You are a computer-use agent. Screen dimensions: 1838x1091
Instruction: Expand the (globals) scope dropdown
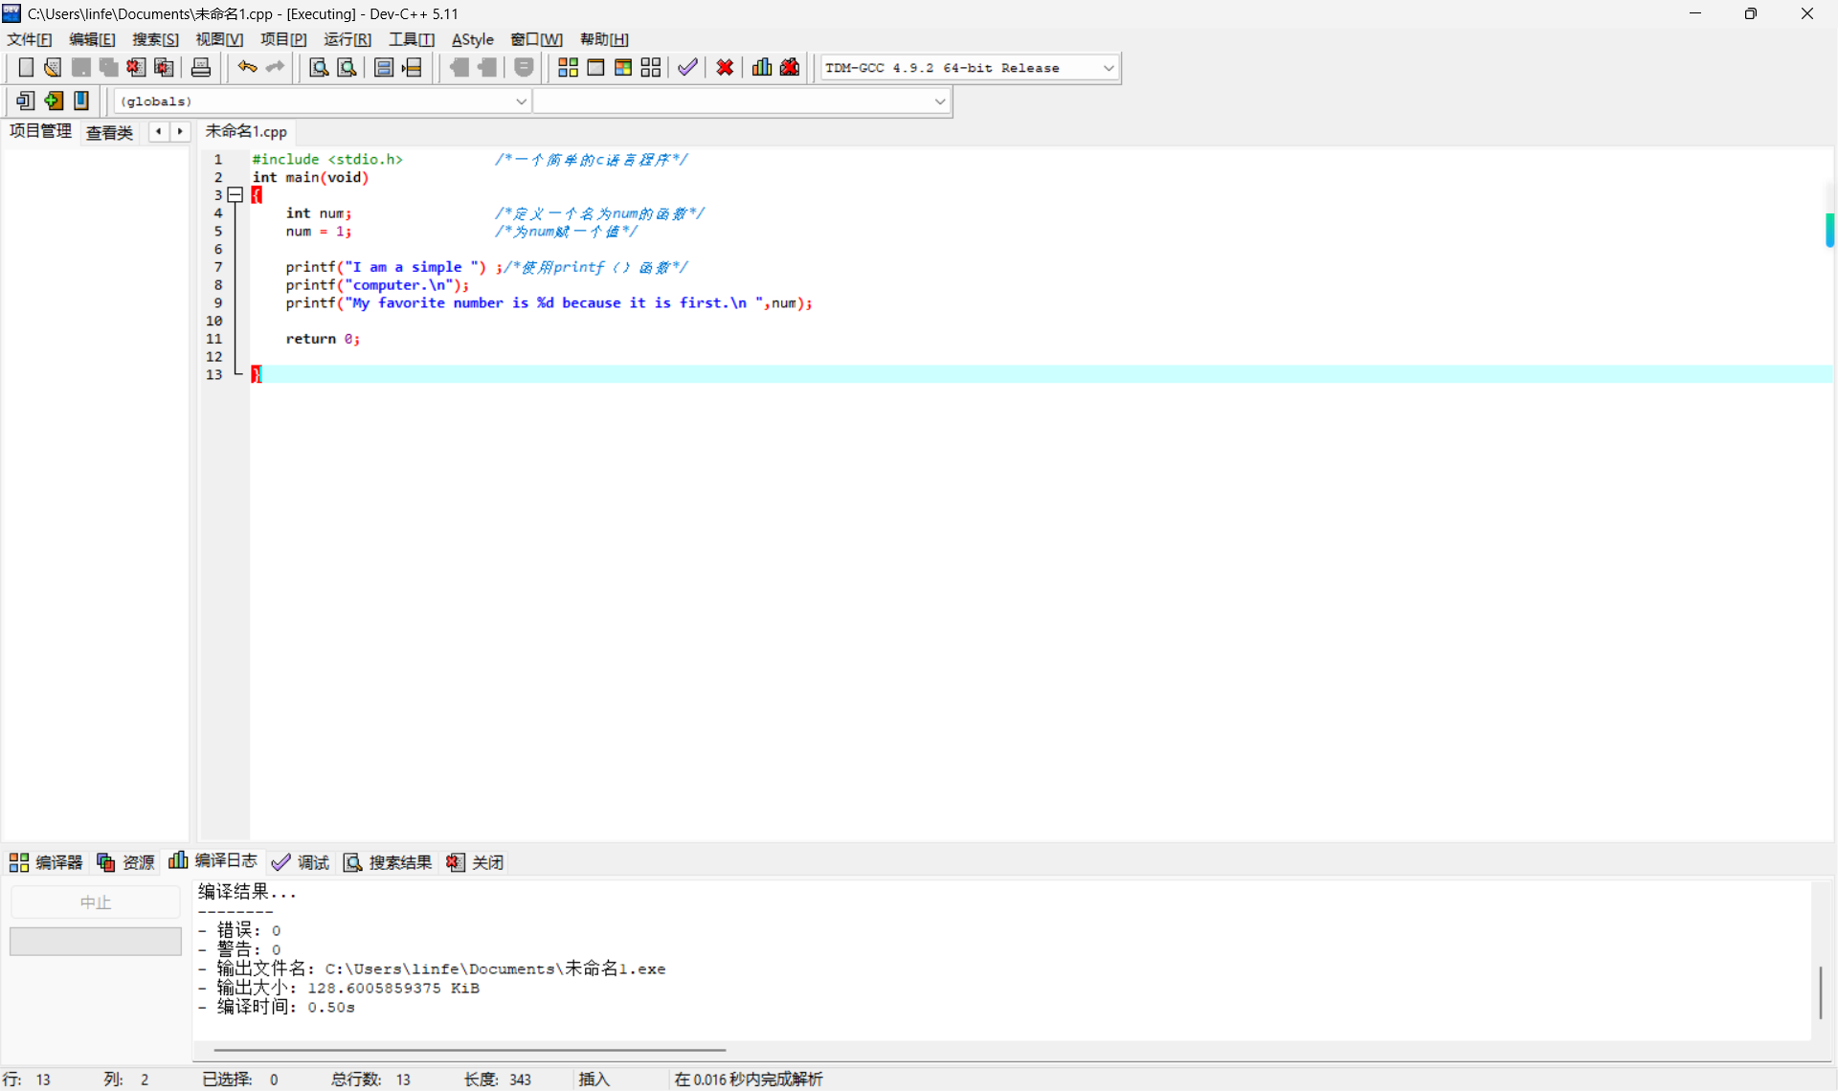[521, 101]
